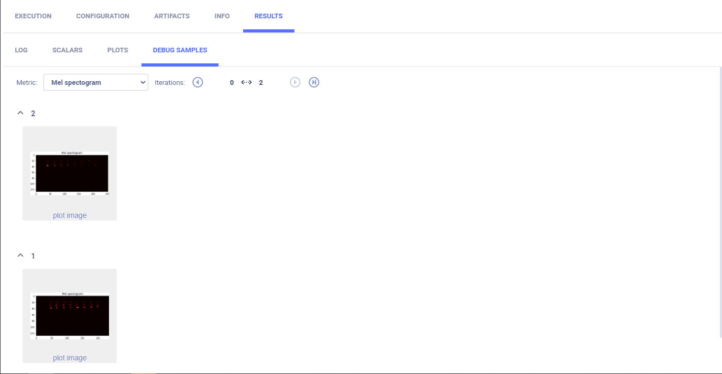This screenshot has width=722, height=374.
Task: Open the Mel spectogram thumbnail in iteration 1
Action: (x=70, y=316)
